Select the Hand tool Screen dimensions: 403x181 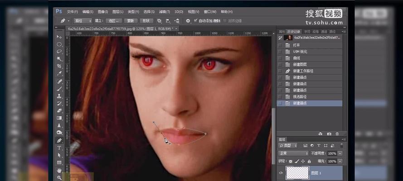point(59,170)
